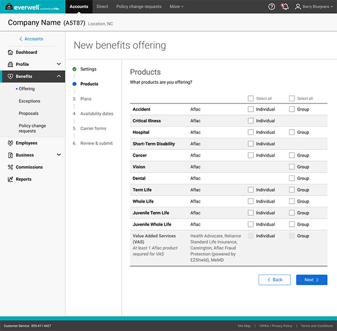Open the Site Map footer link

tap(244, 326)
